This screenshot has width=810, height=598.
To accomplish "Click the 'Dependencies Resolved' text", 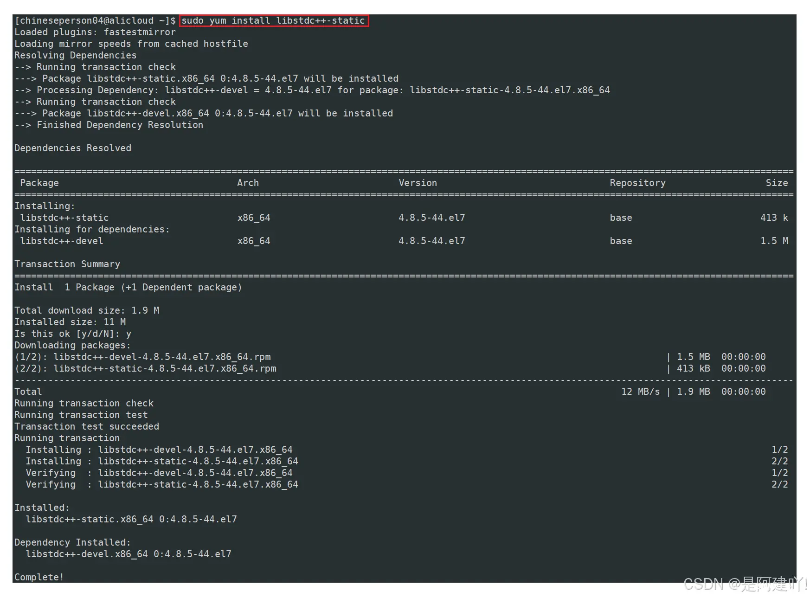I will click(x=73, y=148).
